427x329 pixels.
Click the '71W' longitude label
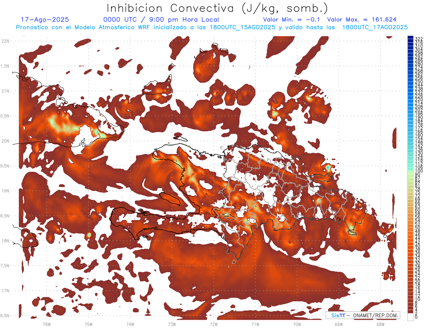coord(255,324)
